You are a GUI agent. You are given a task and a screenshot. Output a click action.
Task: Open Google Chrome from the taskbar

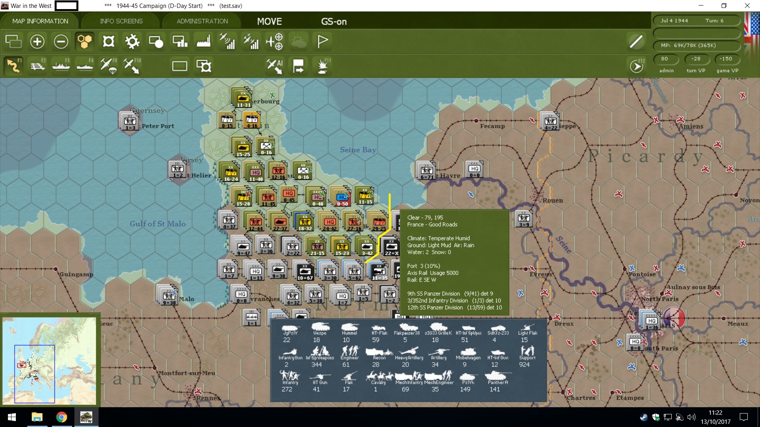61,417
